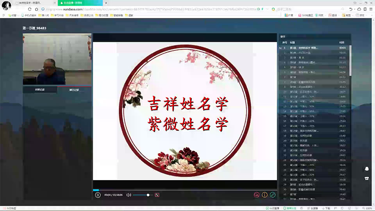This screenshot has height=211, width=375.
Task: Open the 道教 bookmark folder
Action: [x=129, y=15]
